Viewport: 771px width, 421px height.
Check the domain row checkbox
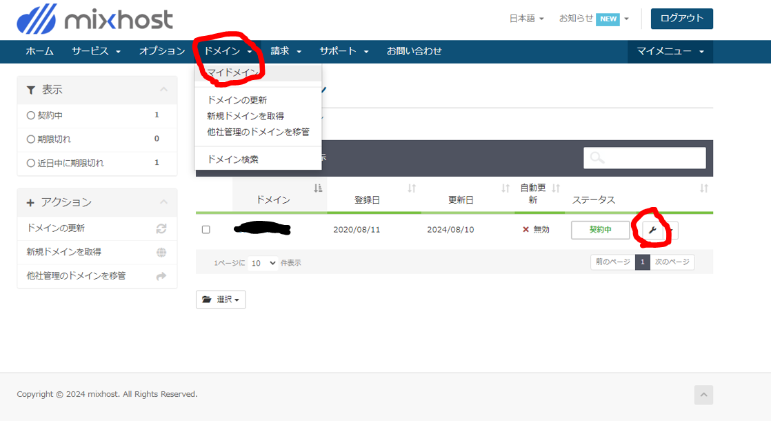coord(206,230)
